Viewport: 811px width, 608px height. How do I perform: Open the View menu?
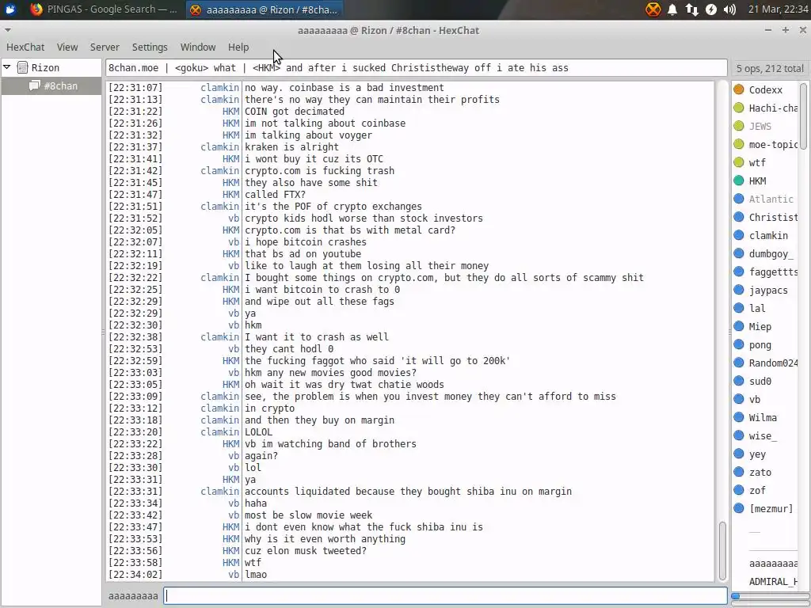tap(67, 47)
